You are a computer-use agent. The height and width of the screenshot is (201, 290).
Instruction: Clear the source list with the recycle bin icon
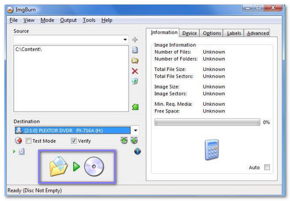[x=135, y=81]
